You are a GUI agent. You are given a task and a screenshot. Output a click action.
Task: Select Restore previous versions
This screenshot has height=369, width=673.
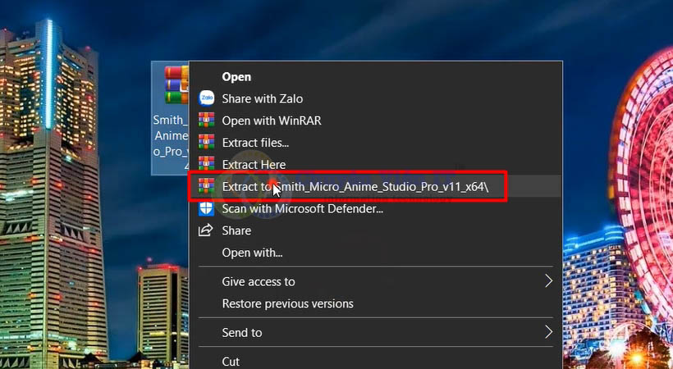point(287,303)
